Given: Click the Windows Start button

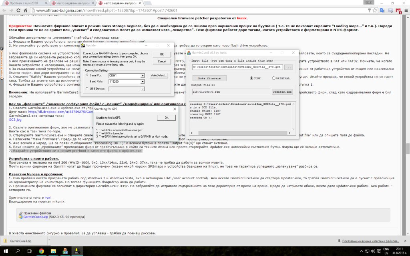Looking at the screenshot, I should (x=6, y=251).
